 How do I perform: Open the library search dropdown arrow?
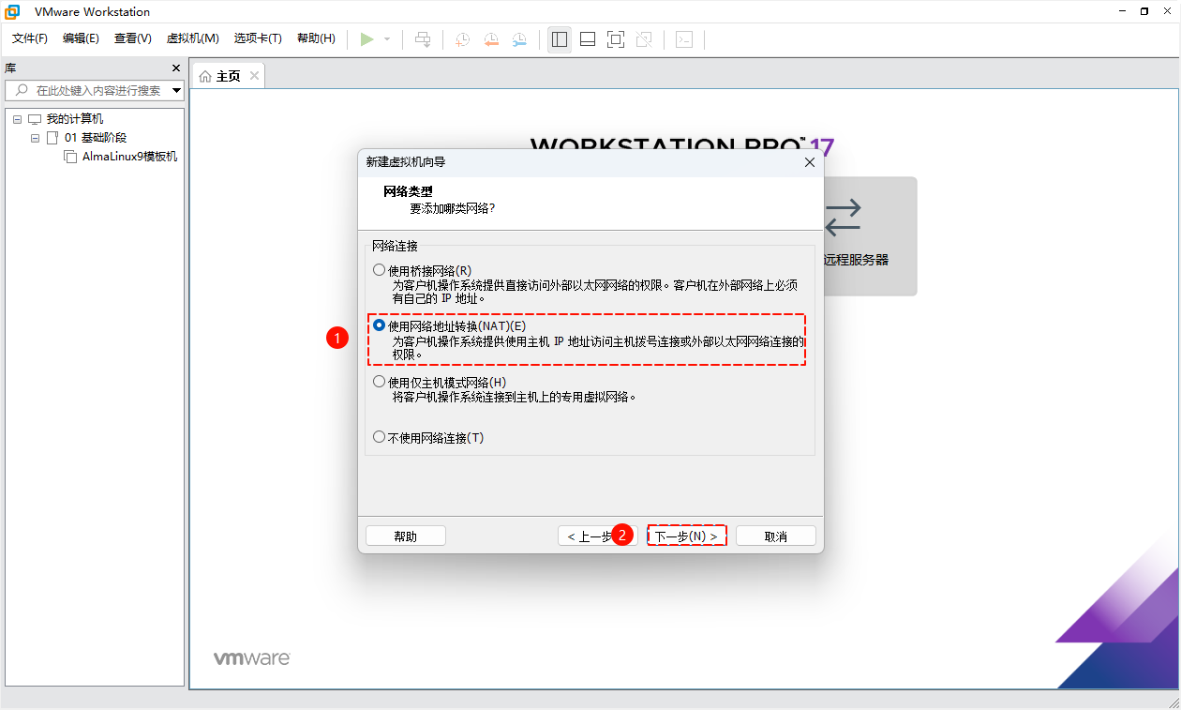176,91
